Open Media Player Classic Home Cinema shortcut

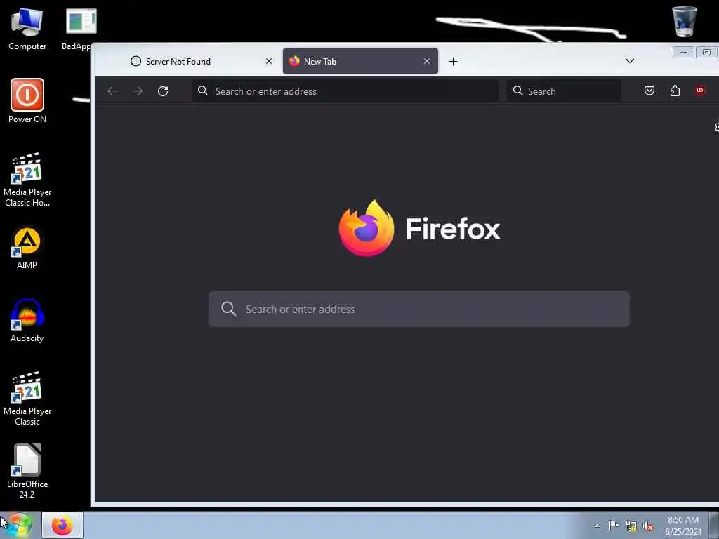(x=27, y=180)
